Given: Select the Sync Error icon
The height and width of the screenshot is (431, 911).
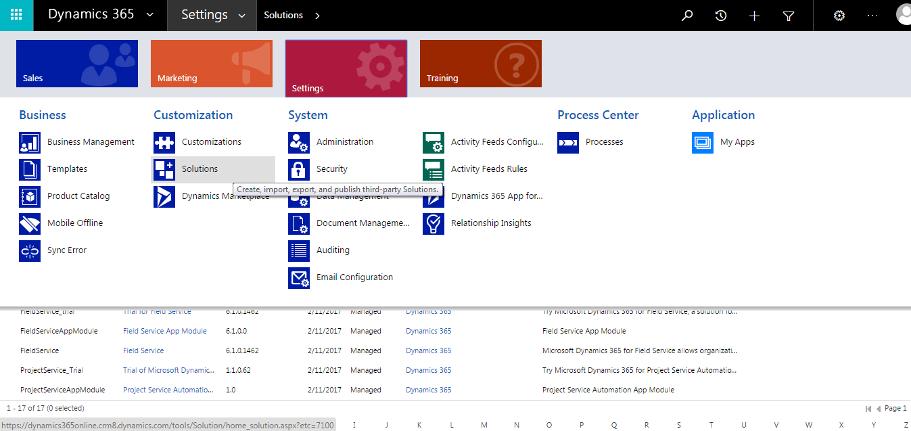Looking at the screenshot, I should coord(29,250).
